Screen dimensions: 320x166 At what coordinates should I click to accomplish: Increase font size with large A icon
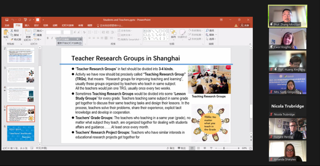tap(75, 32)
